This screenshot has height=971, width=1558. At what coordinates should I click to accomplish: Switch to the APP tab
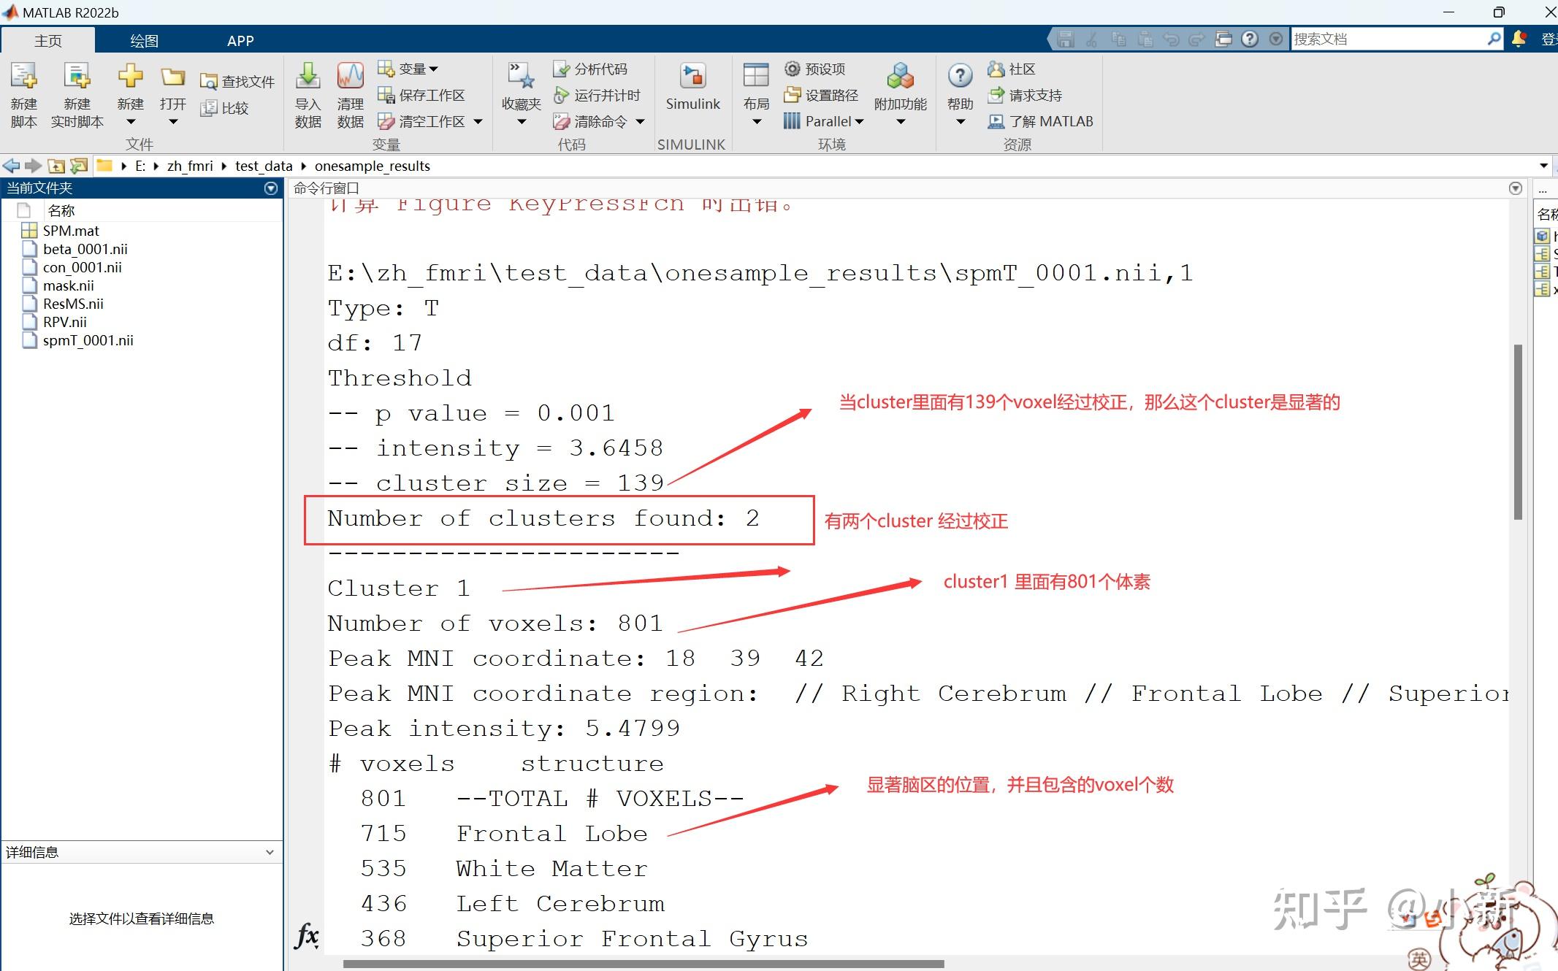[x=240, y=41]
